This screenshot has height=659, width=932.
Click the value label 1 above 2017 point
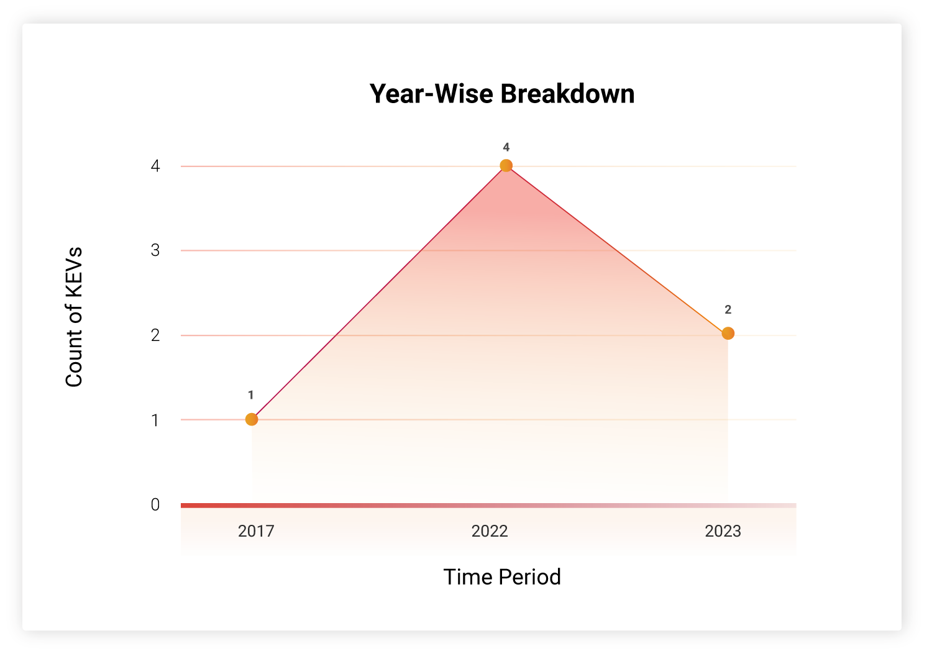251,395
